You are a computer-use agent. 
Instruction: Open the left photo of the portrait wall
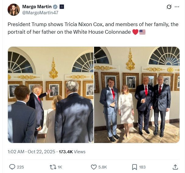(51, 95)
